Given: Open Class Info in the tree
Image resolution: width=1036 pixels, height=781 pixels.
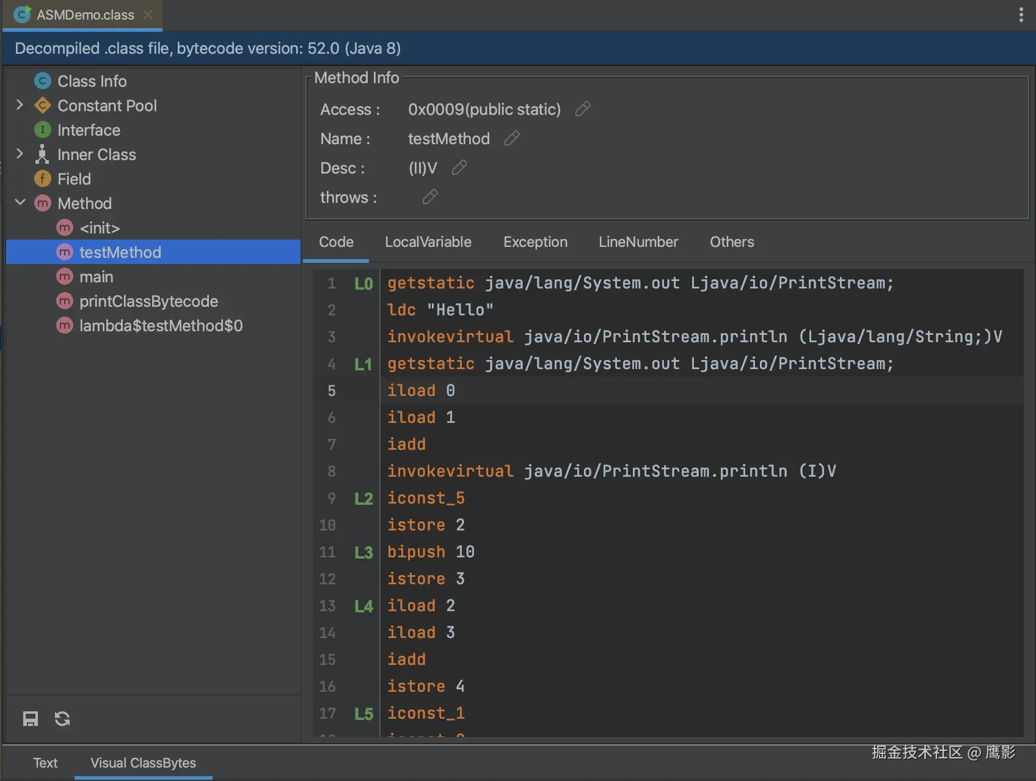Looking at the screenshot, I should (92, 81).
